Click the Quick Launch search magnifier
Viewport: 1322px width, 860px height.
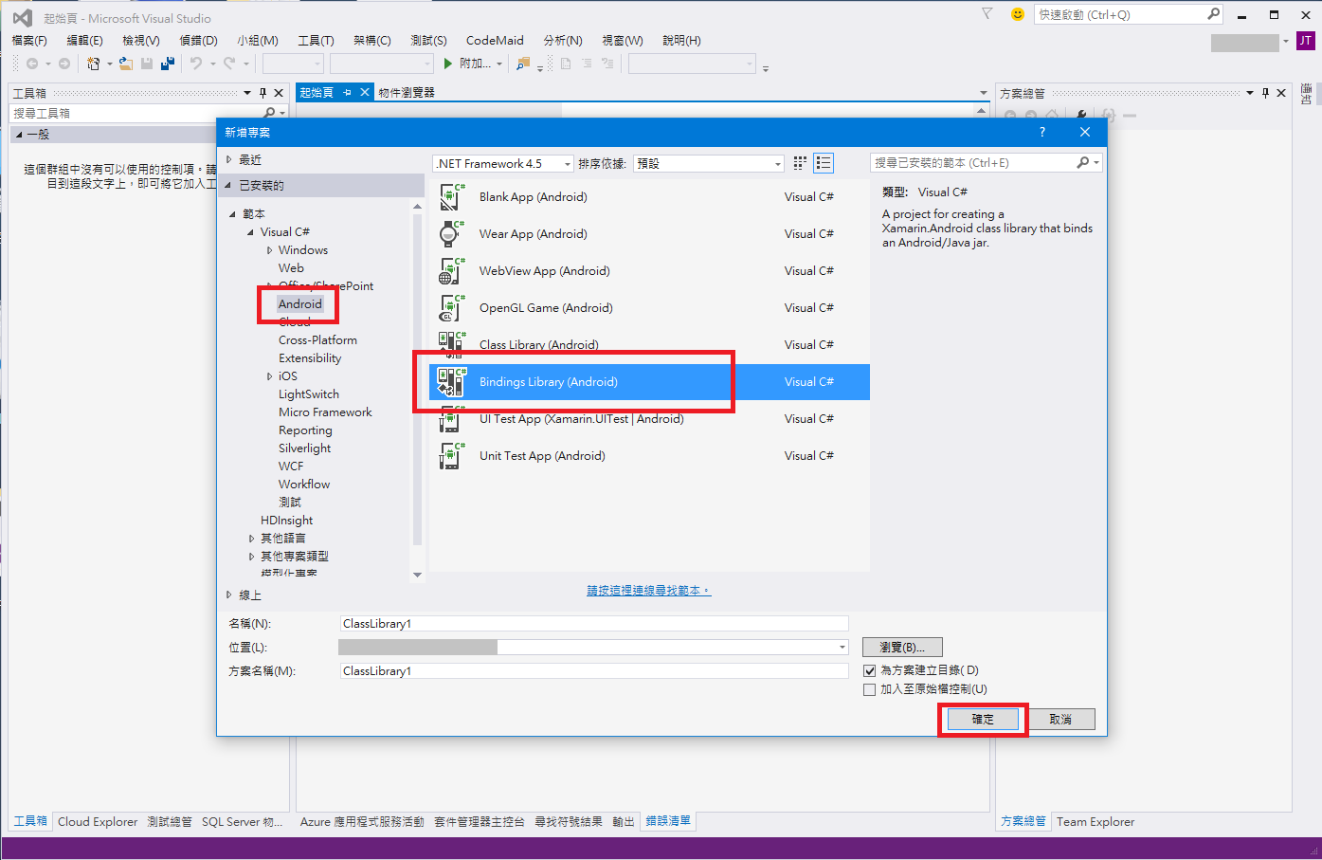1213,14
